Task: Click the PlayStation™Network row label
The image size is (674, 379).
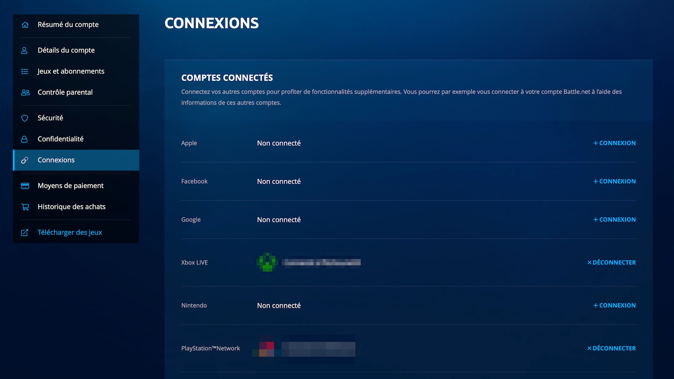Action: [x=210, y=348]
